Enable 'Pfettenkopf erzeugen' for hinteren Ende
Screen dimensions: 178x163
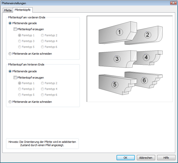click(29, 78)
